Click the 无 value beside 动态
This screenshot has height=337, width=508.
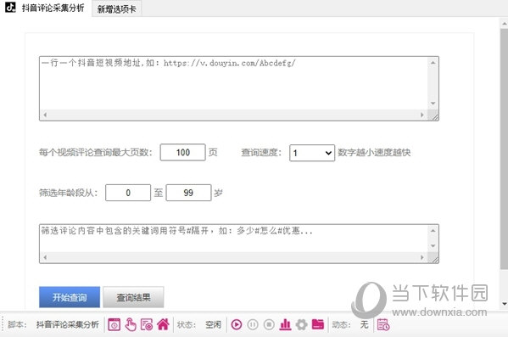click(364, 324)
